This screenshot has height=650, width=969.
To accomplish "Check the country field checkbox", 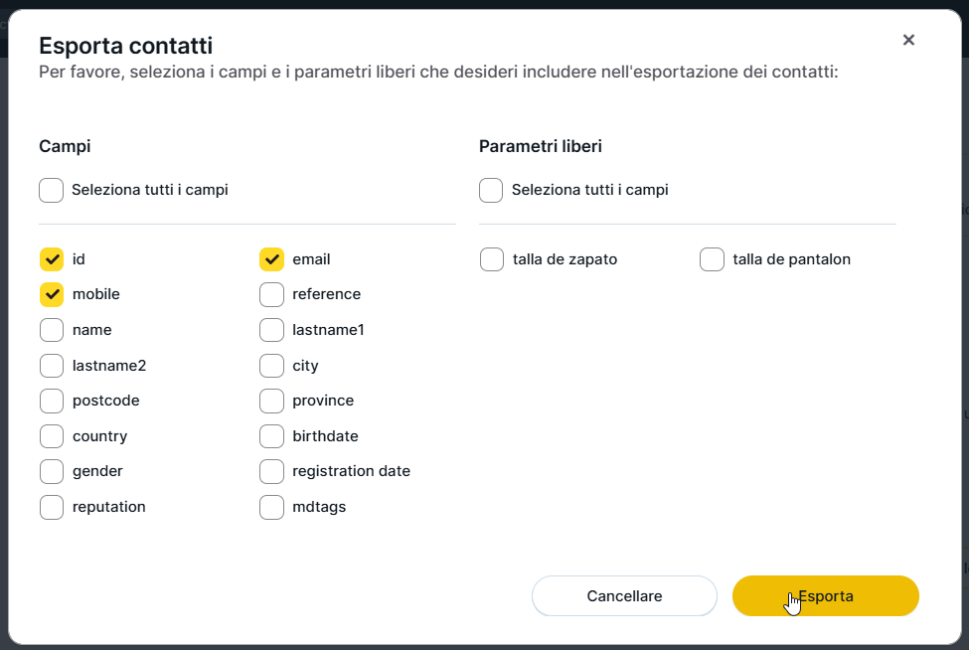I will coord(52,436).
